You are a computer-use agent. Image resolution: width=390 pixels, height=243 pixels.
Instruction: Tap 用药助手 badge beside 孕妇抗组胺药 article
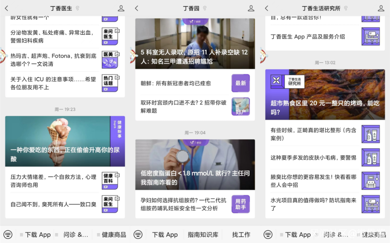point(240,204)
